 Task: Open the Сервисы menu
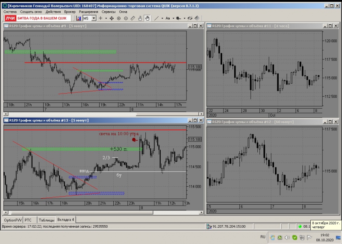pyautogui.click(x=109, y=12)
